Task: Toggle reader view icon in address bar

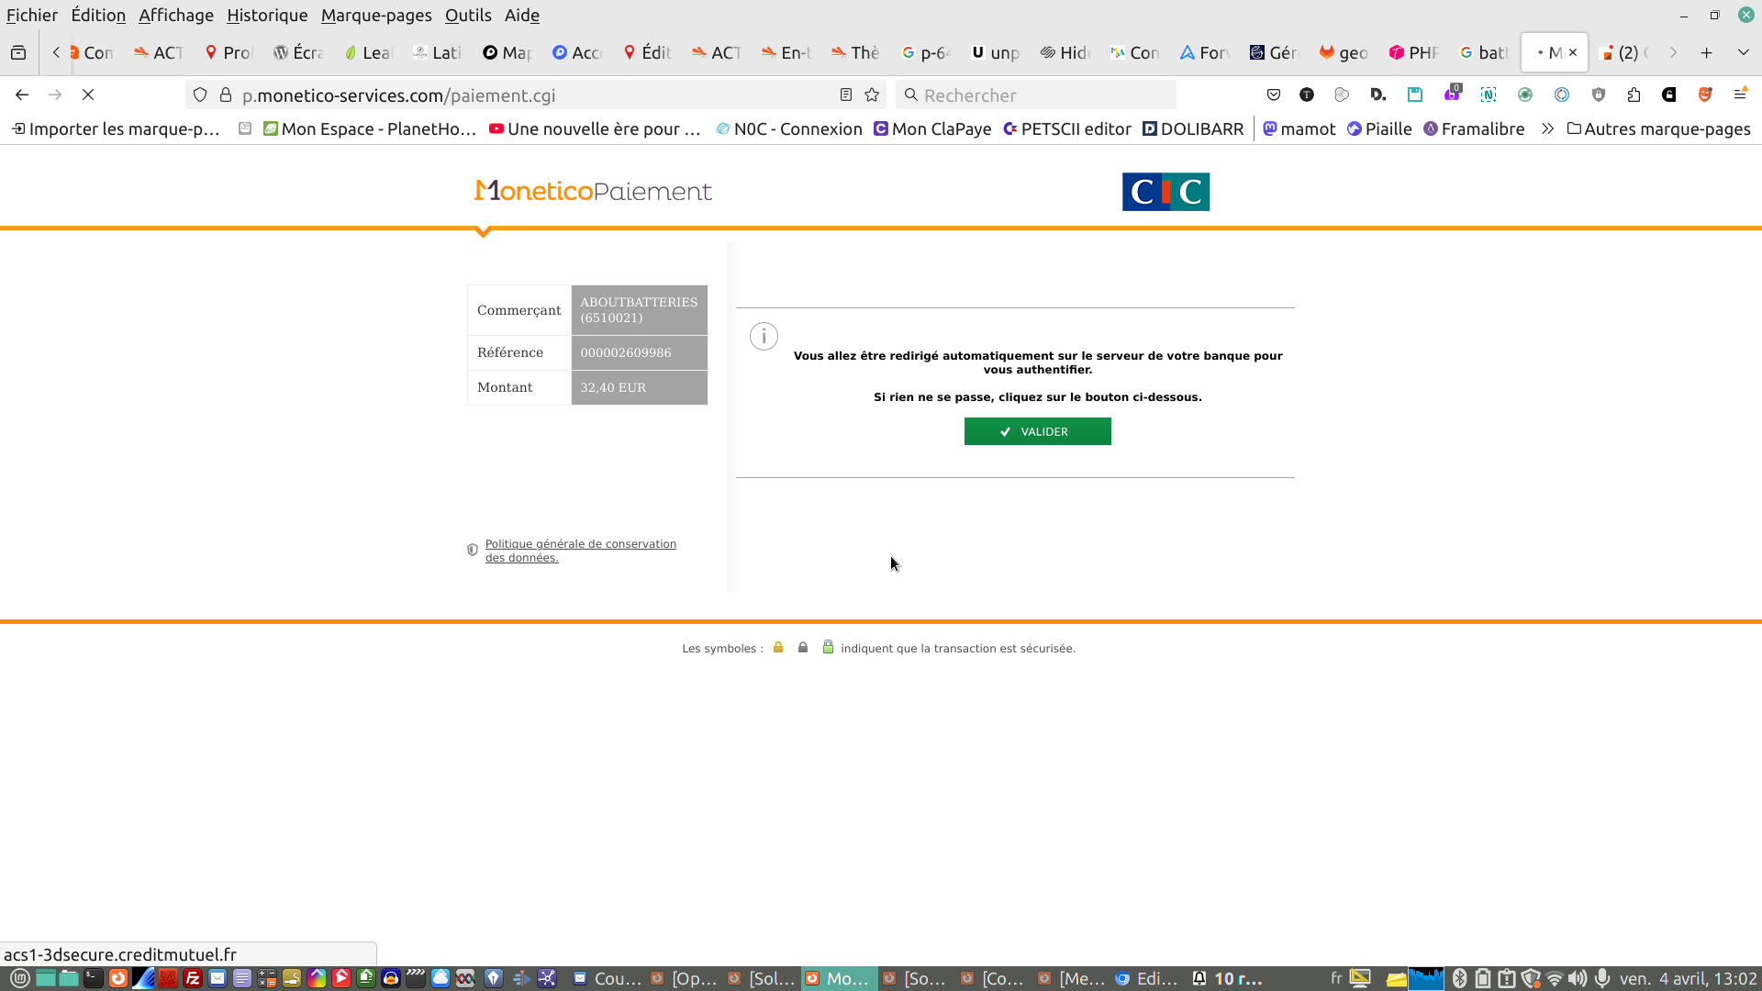Action: 846,95
